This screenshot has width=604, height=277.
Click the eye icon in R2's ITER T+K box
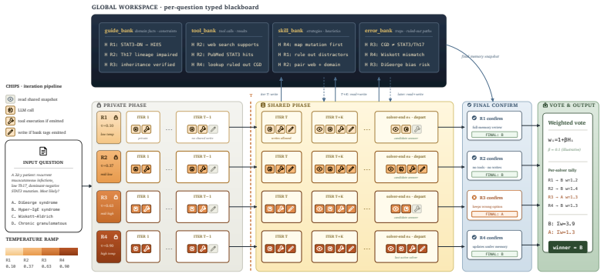[319, 169]
